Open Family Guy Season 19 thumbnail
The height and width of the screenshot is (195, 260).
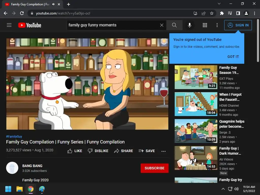tap(196, 77)
